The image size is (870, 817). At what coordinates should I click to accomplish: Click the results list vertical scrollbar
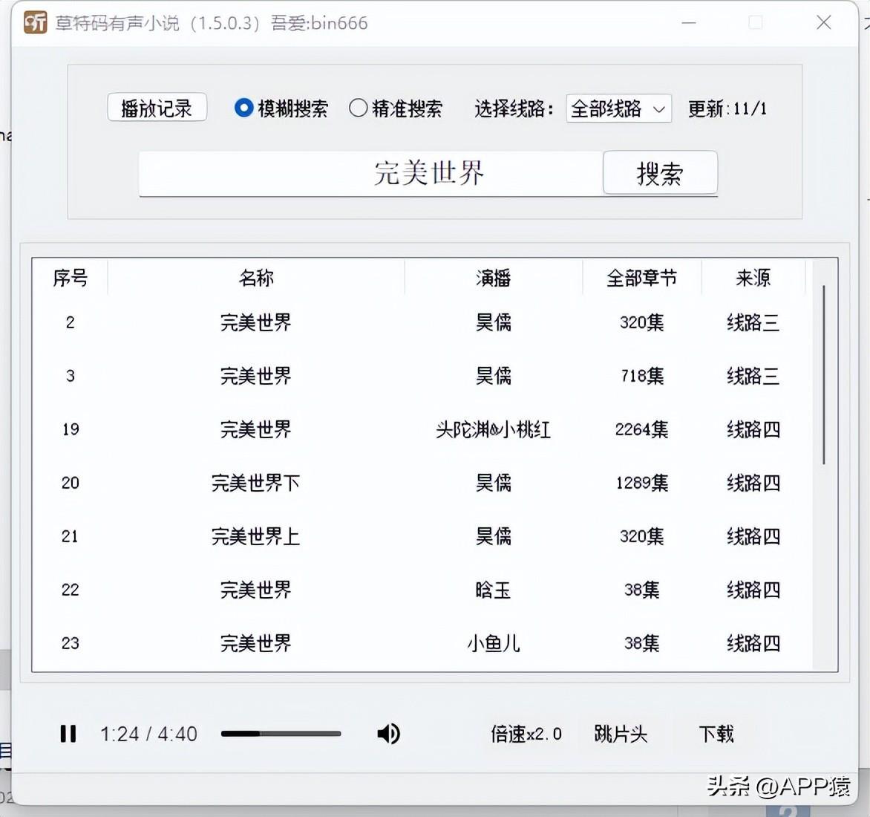pos(823,375)
